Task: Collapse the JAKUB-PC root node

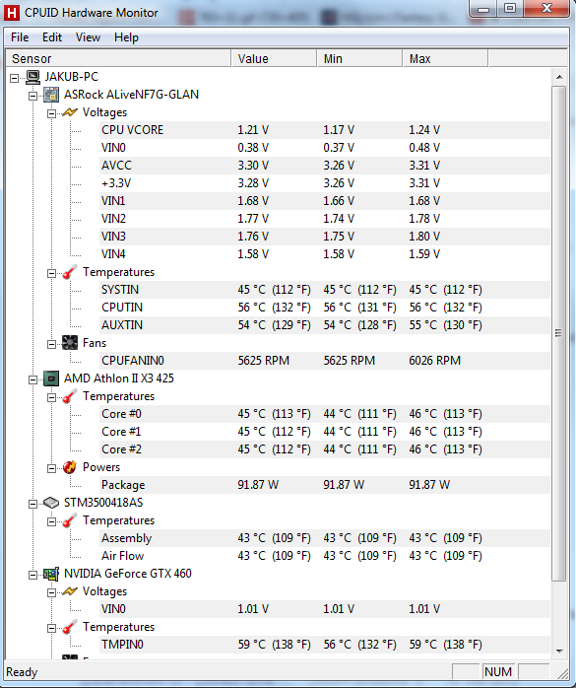Action: [15, 78]
